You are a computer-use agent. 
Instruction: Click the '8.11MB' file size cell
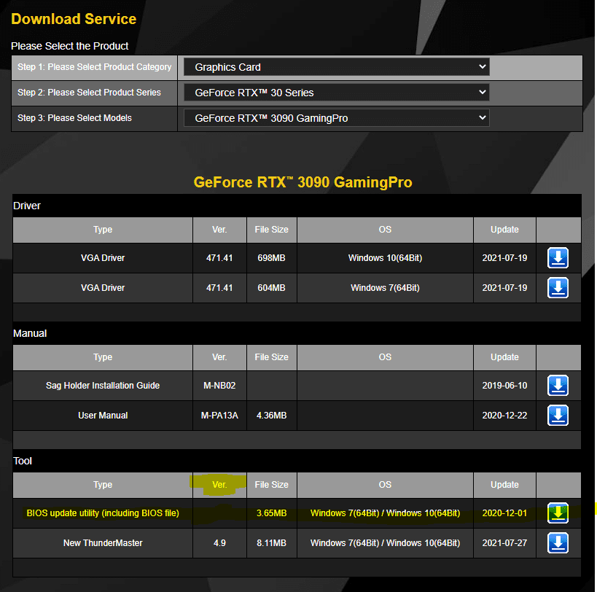point(271,543)
